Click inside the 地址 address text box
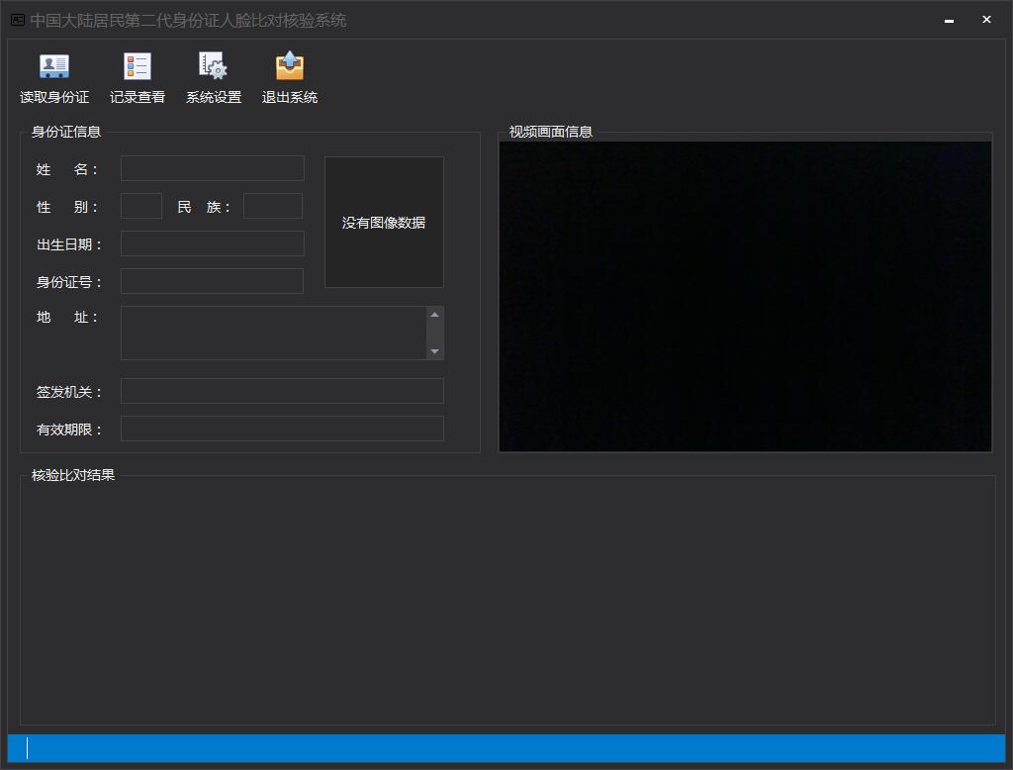The width and height of the screenshot is (1013, 770). pos(273,333)
